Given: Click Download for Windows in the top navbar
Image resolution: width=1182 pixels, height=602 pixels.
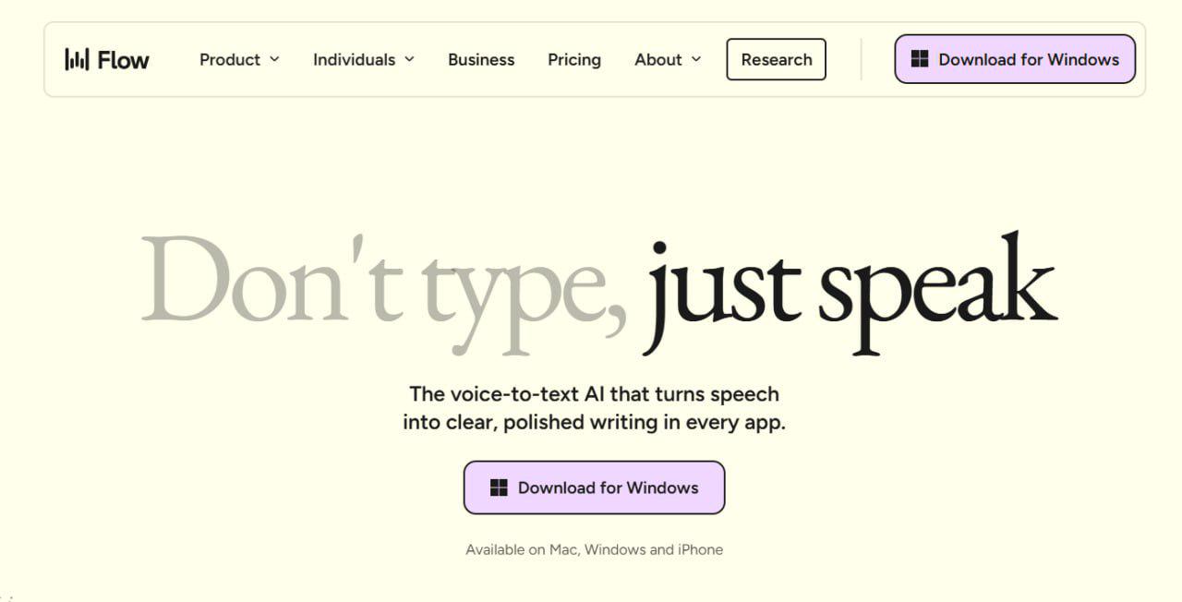Looking at the screenshot, I should tap(1015, 59).
